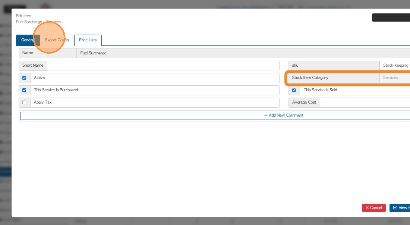Click the Average Cost label
This screenshot has width=410, height=225.
click(304, 102)
